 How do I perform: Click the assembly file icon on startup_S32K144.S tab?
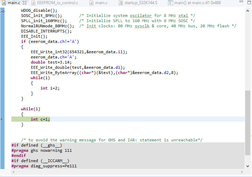[121, 3]
